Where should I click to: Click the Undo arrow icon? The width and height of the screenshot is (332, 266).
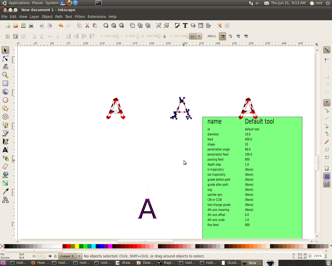coord(61,25)
